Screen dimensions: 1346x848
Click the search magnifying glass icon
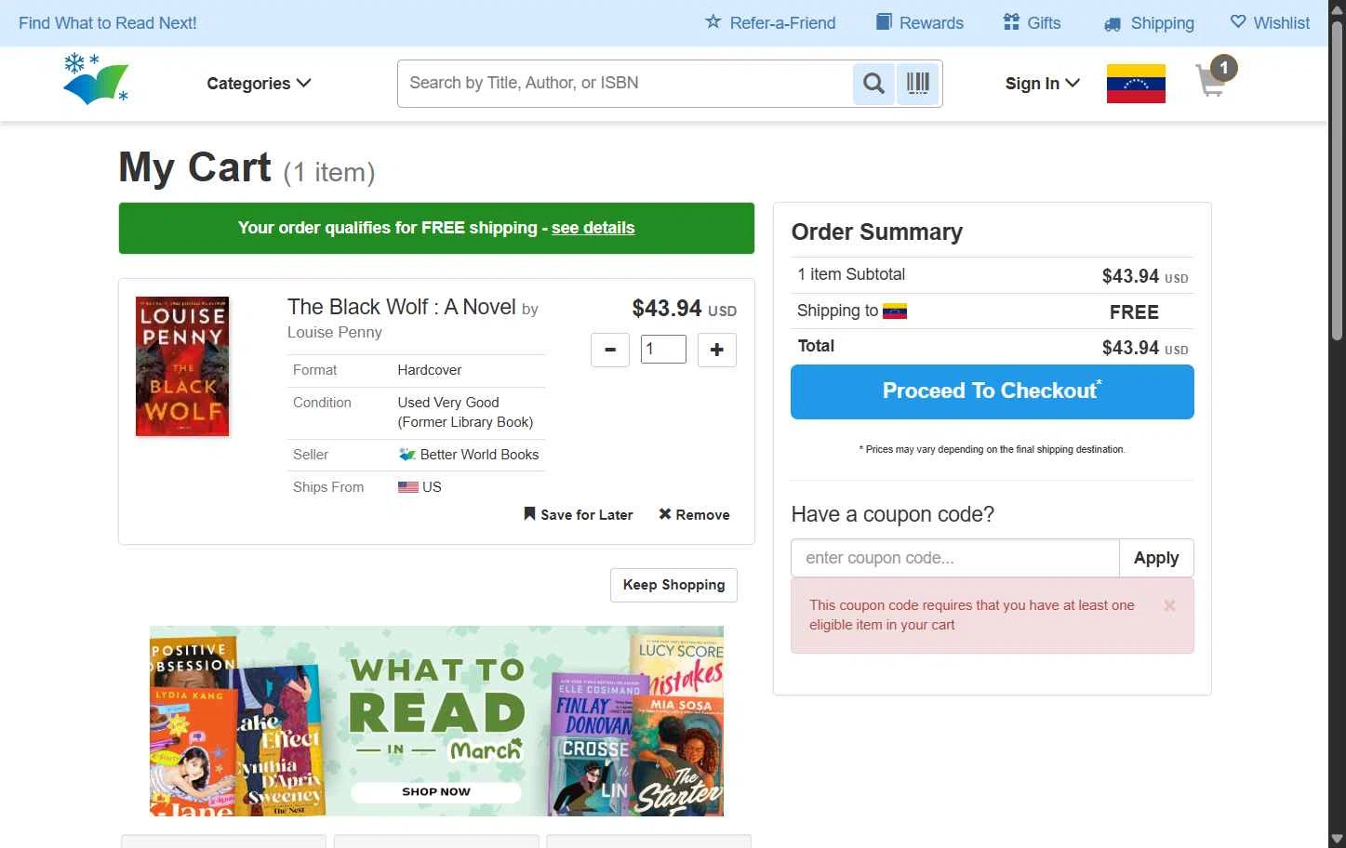point(873,84)
